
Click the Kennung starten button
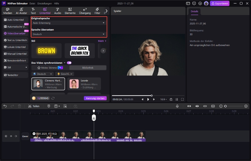pyautogui.click(x=95, y=98)
